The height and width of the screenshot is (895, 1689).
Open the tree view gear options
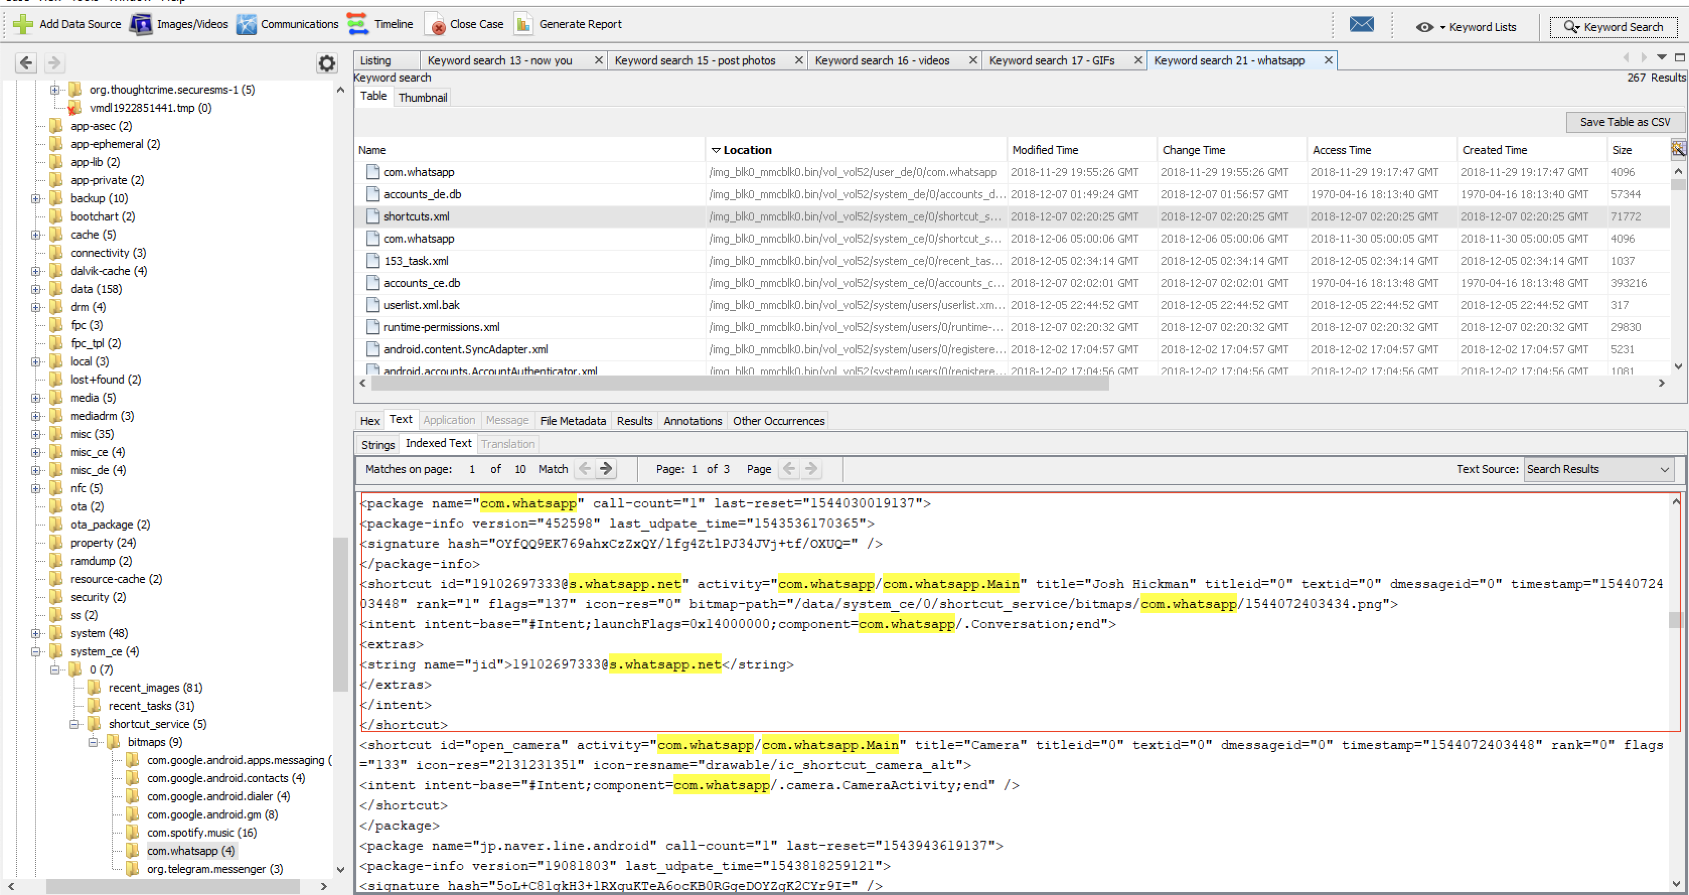coord(327,63)
